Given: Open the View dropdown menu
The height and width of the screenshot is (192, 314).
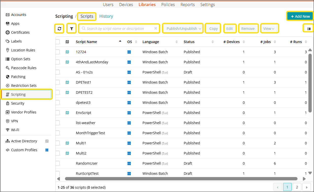Looking at the screenshot, I should tap(269, 29).
